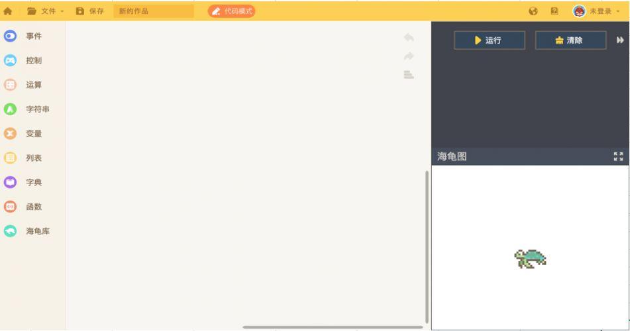Click the turtle sprite on canvas
This screenshot has width=630, height=331.
point(531,259)
